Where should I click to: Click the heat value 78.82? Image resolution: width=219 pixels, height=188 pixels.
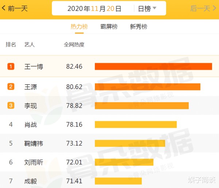coord(74,105)
